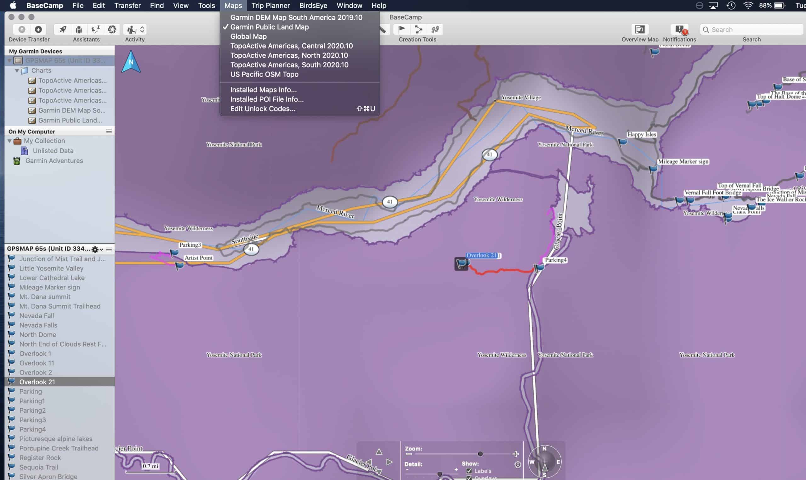Click the receive-from-device download arrow icon
Image resolution: width=806 pixels, height=480 pixels.
click(x=38, y=30)
